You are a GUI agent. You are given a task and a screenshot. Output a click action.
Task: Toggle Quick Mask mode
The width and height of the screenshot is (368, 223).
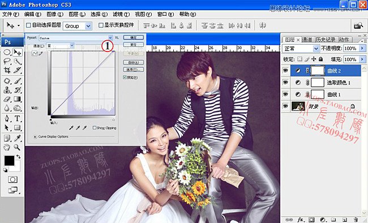click(x=12, y=180)
